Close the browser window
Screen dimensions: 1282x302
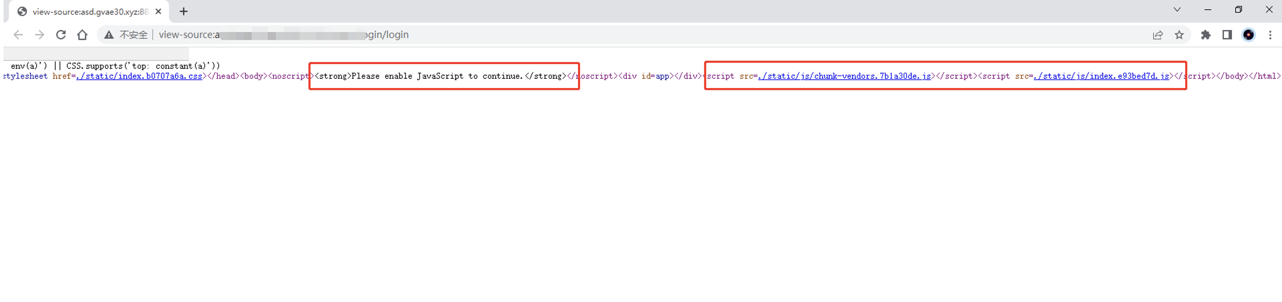(1269, 9)
